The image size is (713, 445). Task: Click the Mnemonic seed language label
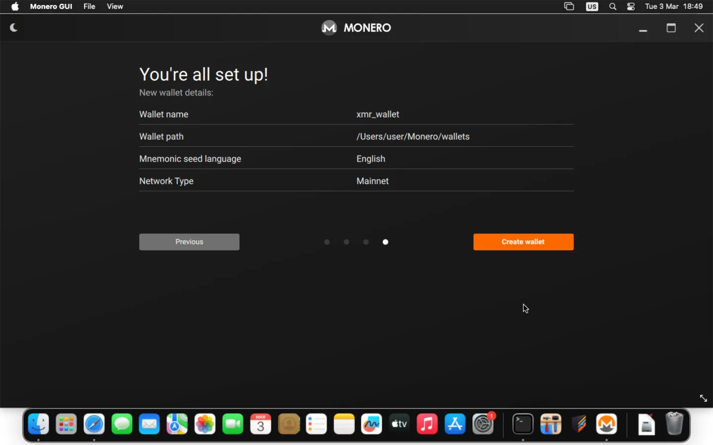tap(190, 159)
